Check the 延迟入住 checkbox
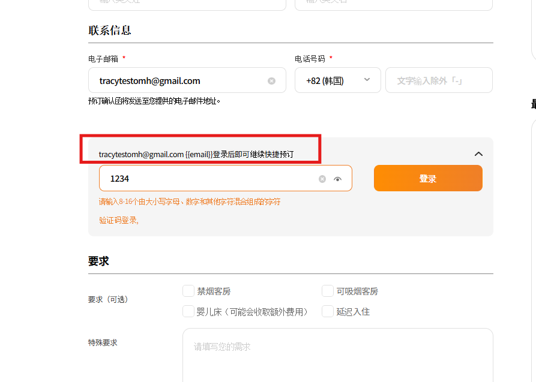536x382 pixels. pos(328,312)
